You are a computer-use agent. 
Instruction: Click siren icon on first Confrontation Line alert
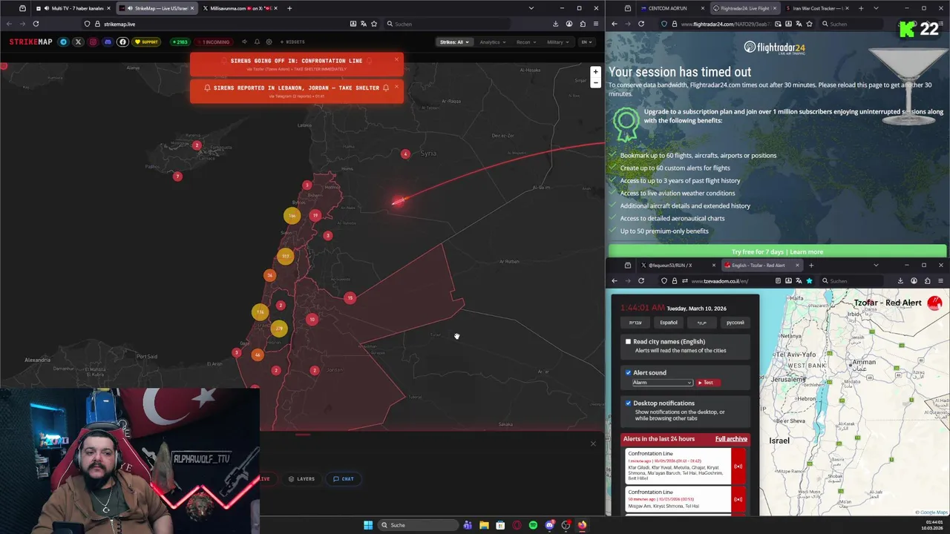pos(738,467)
